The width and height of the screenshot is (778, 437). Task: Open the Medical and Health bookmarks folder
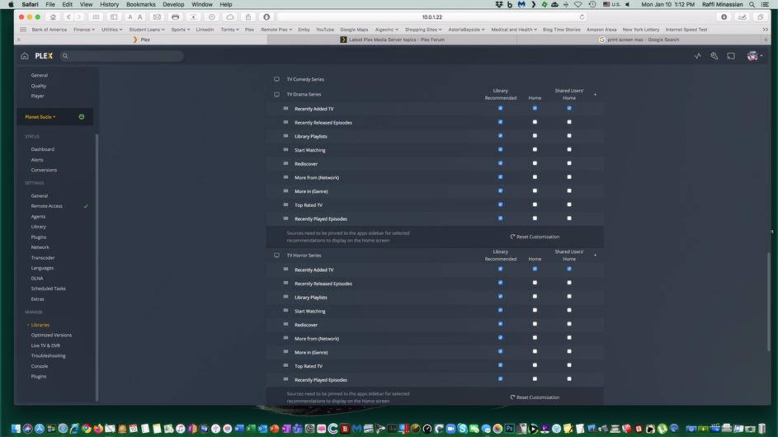[x=514, y=30]
